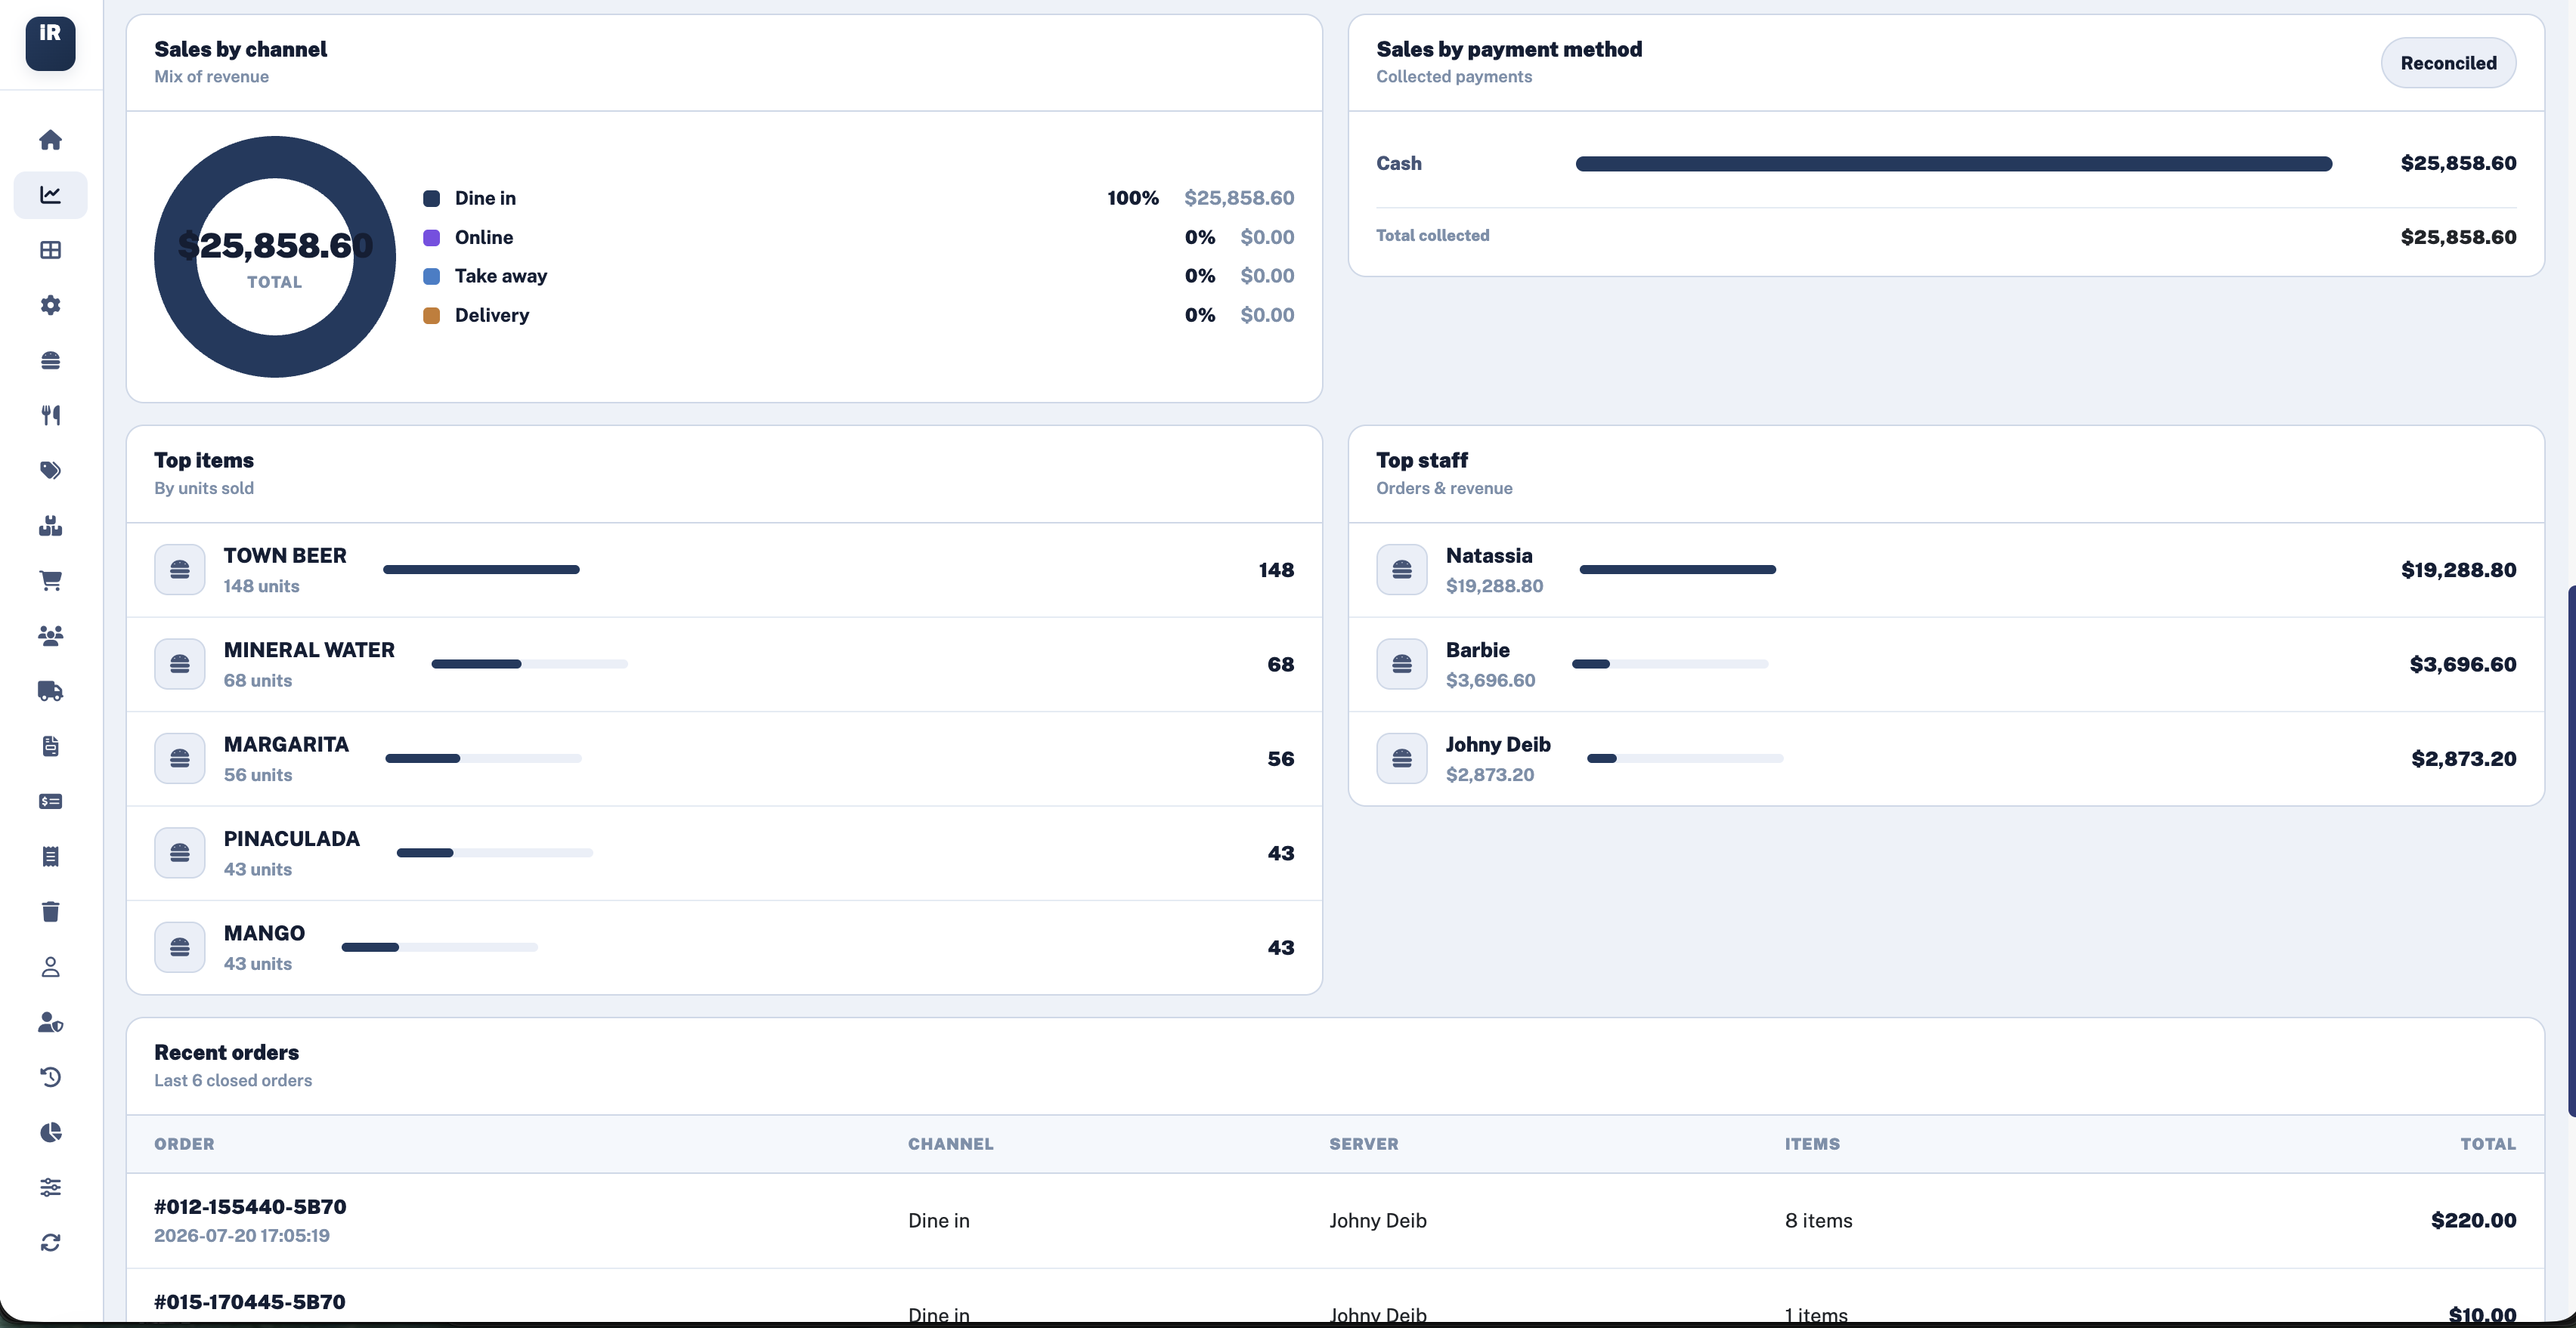Open the burger menu items sidebar icon
This screenshot has height=1328, width=2576.
pyautogui.click(x=50, y=360)
